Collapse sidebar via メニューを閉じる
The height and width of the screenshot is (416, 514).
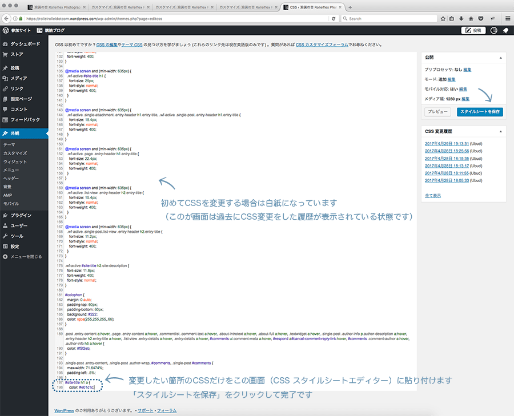23,257
